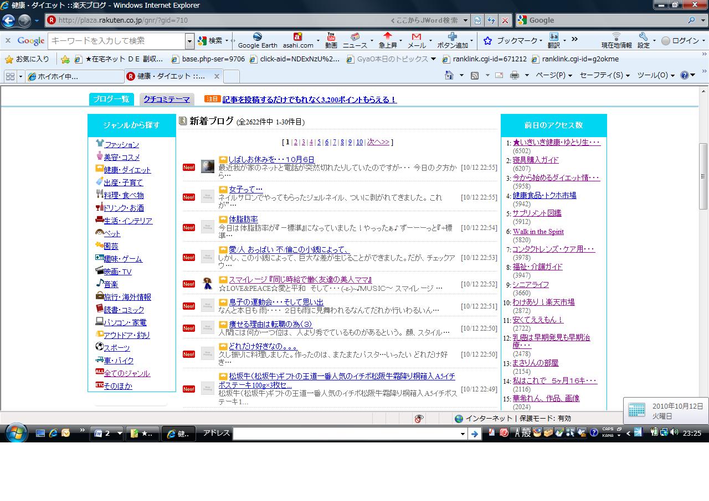Open the 体脂肪率 blog post
The height and width of the screenshot is (501, 709).
pyautogui.click(x=243, y=220)
